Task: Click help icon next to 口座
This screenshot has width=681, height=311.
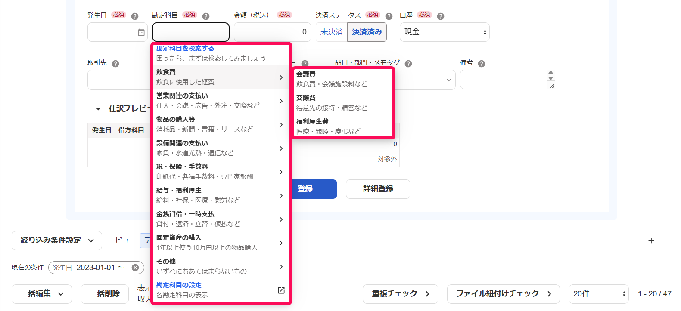Action: [x=441, y=16]
